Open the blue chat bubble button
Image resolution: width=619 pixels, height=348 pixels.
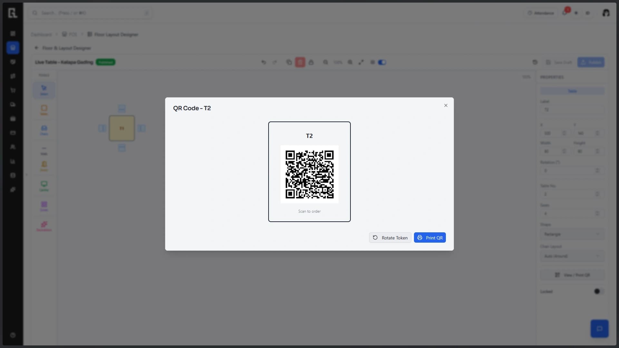(599, 329)
